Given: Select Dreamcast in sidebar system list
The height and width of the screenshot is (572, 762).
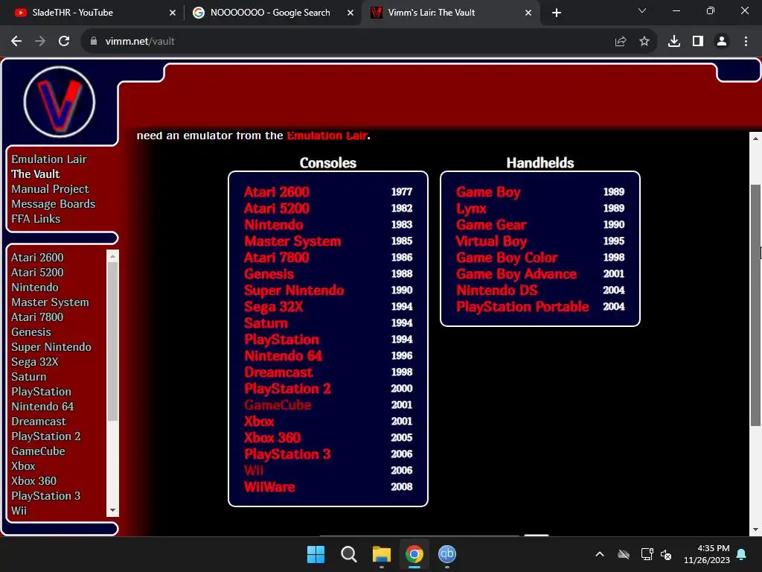Looking at the screenshot, I should (39, 422).
